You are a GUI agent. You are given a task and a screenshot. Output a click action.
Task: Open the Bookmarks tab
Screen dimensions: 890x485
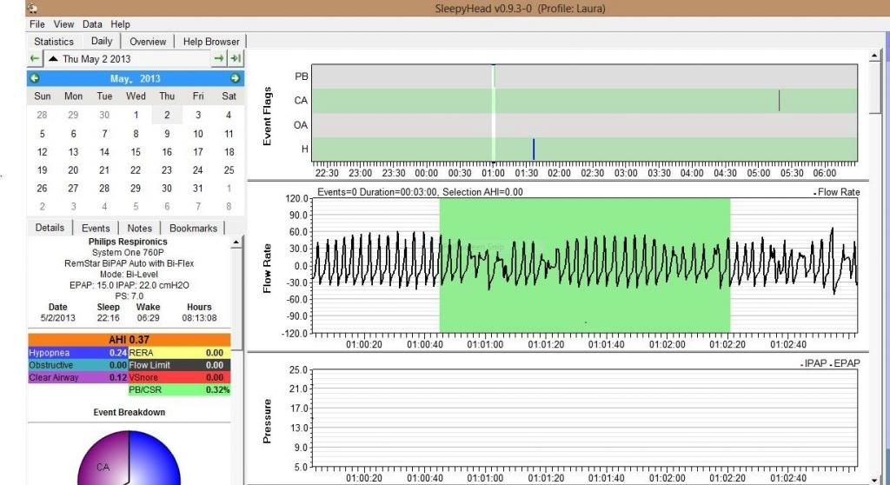pos(193,228)
